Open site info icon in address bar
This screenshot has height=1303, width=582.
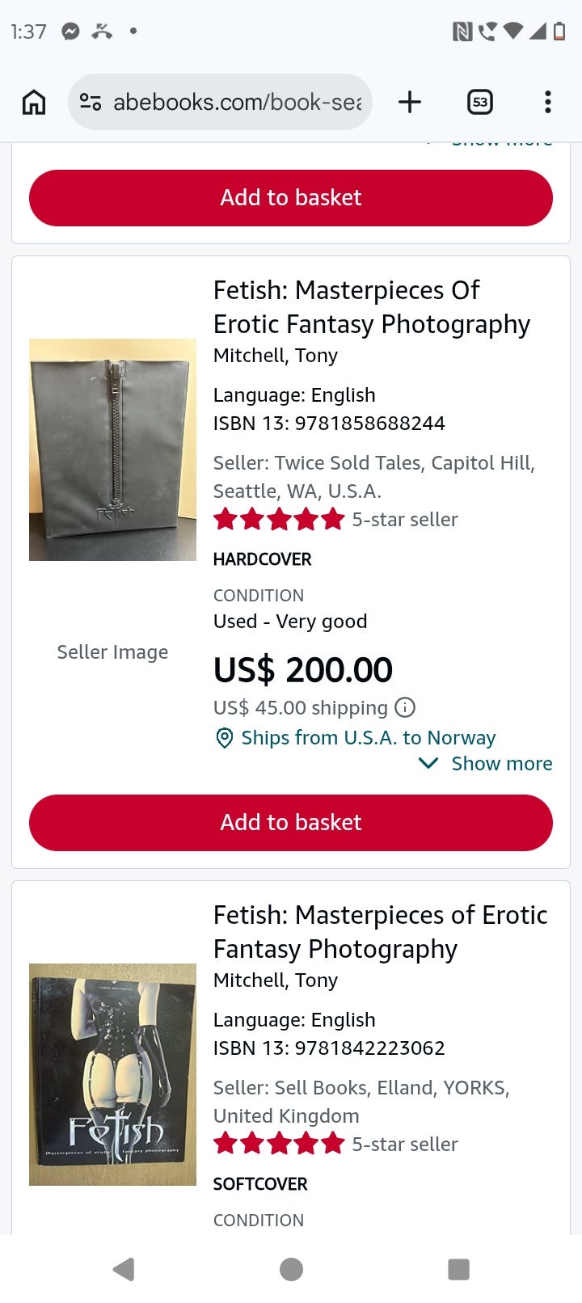coord(91,102)
